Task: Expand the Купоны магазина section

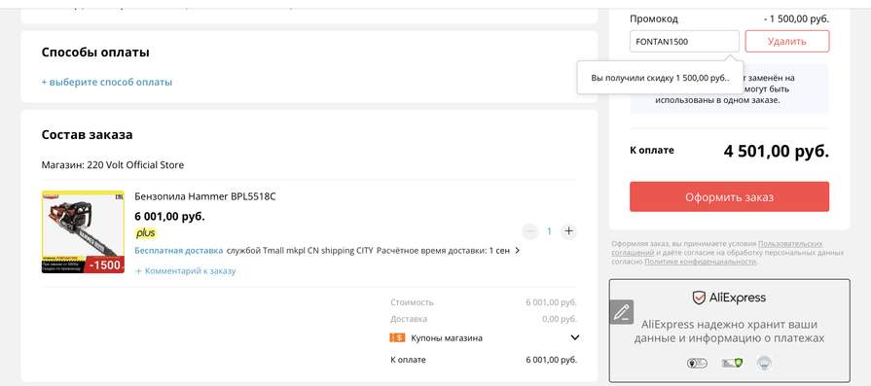Action: (575, 337)
